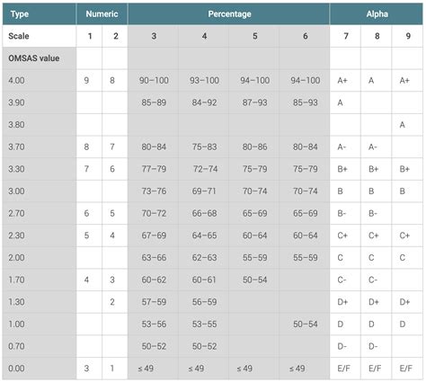
Task: Click the 73–76 cell in scale 3
Action: click(x=154, y=191)
